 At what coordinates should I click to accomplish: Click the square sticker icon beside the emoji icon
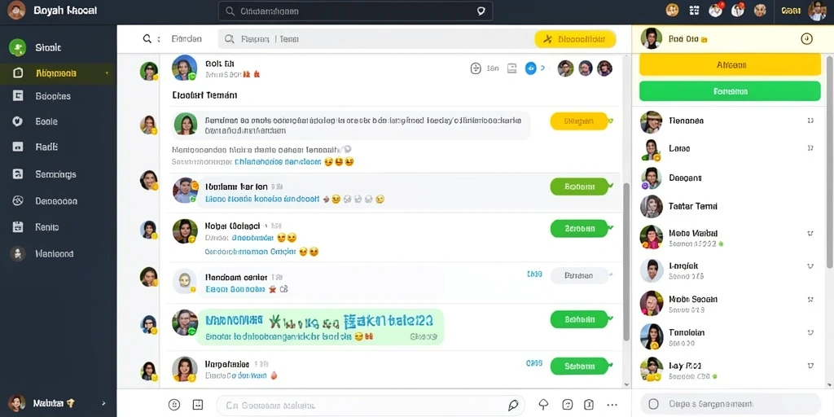[198, 405]
